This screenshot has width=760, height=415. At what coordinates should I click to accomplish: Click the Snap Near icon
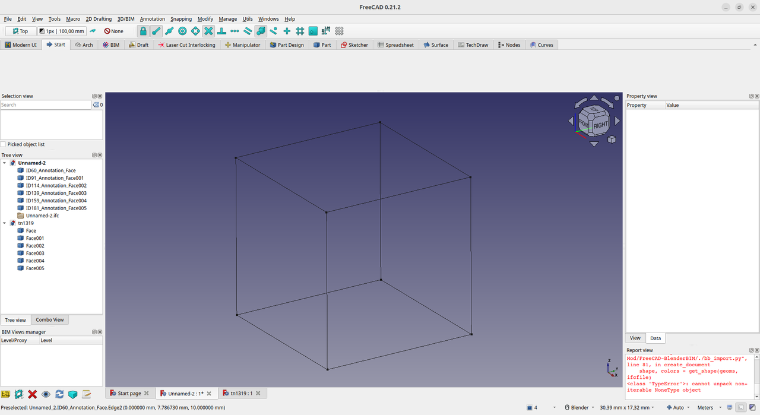[274, 31]
